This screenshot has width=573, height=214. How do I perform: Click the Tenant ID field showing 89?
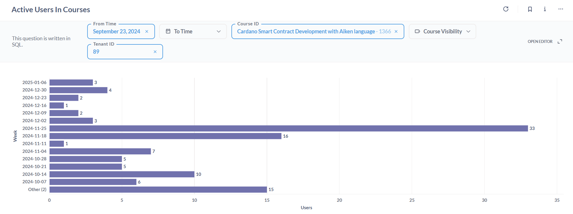tap(125, 52)
